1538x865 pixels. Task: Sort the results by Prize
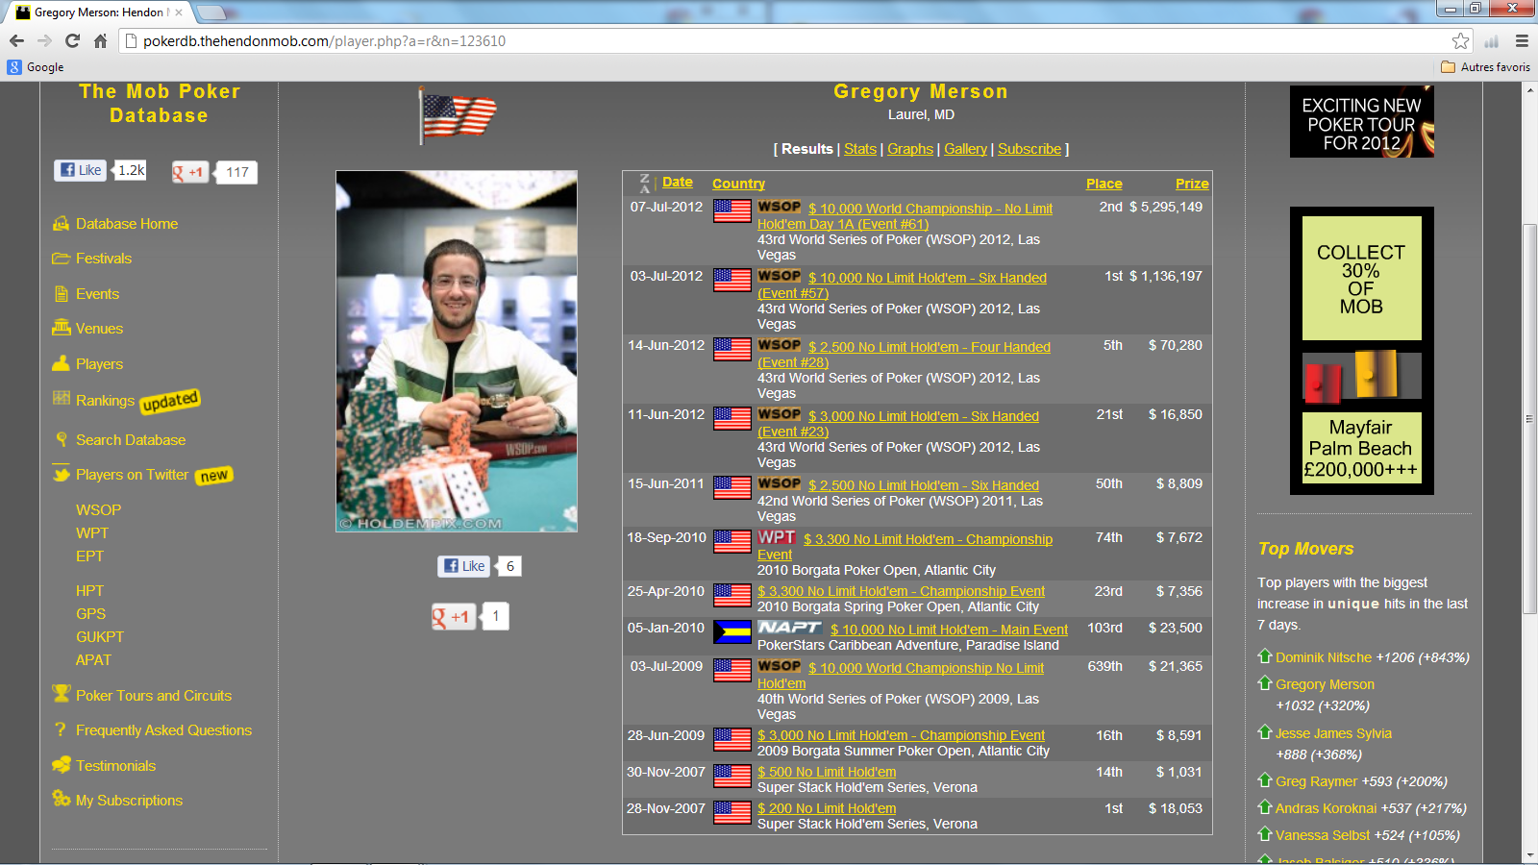click(x=1192, y=184)
